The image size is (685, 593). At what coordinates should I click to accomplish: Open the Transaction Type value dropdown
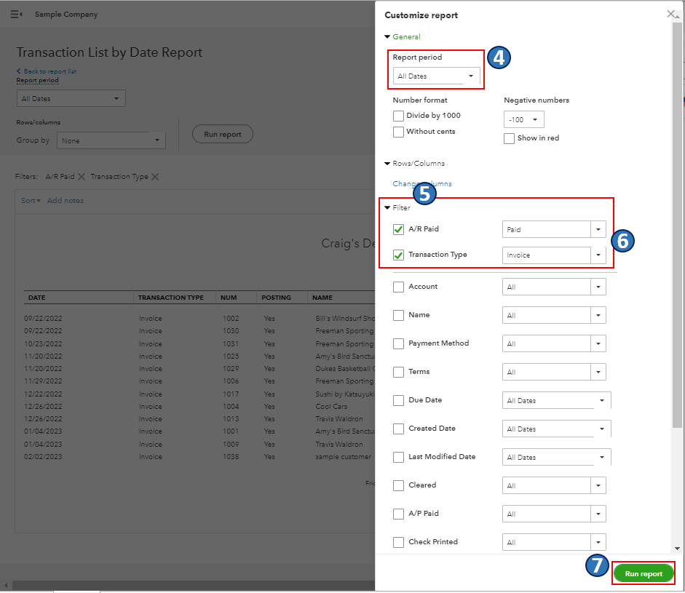click(598, 255)
